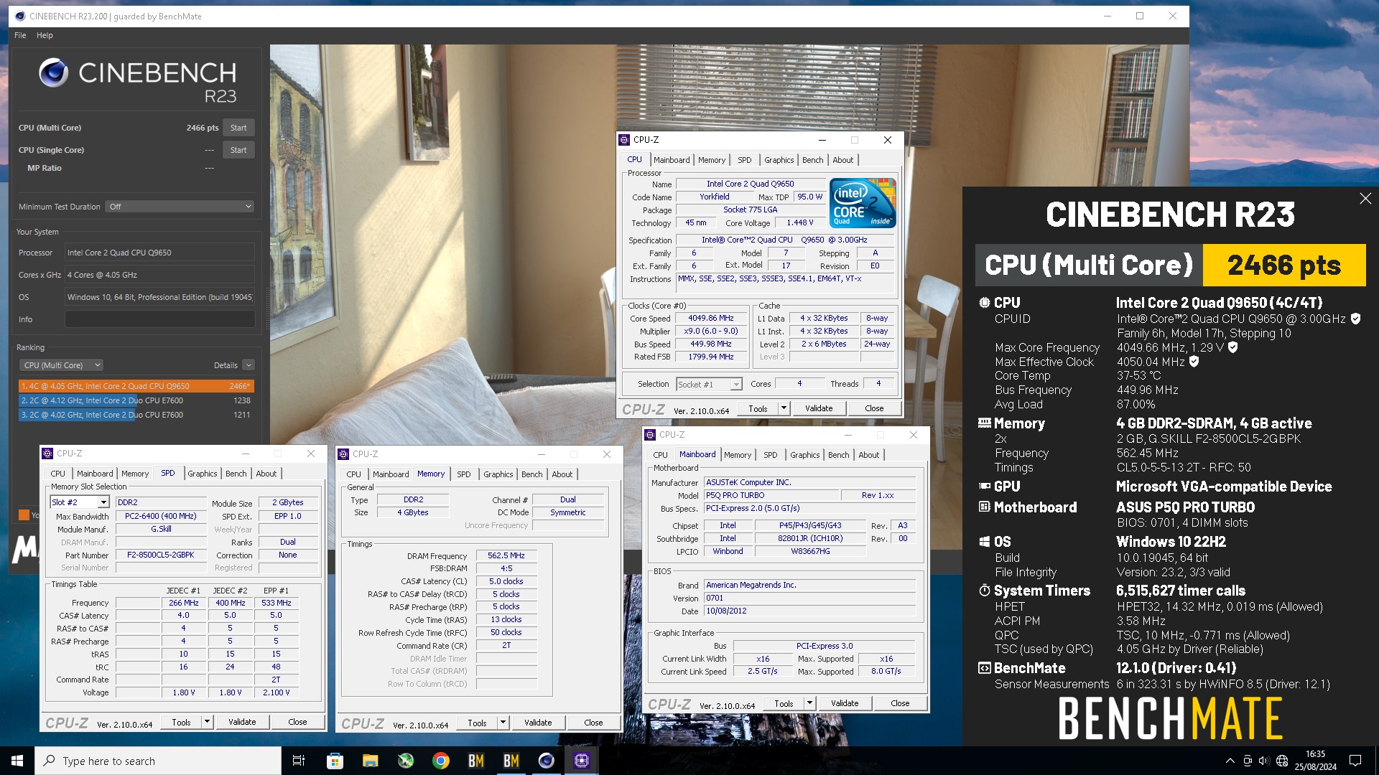The width and height of the screenshot is (1379, 775).
Task: Open second BenchMate taskbar icon
Action: click(x=511, y=761)
